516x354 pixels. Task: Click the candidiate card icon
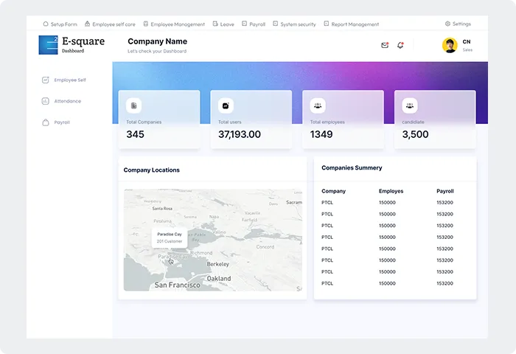pos(409,105)
